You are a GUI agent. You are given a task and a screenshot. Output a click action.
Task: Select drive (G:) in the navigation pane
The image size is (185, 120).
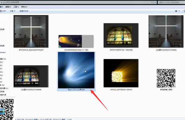(x=2, y=72)
